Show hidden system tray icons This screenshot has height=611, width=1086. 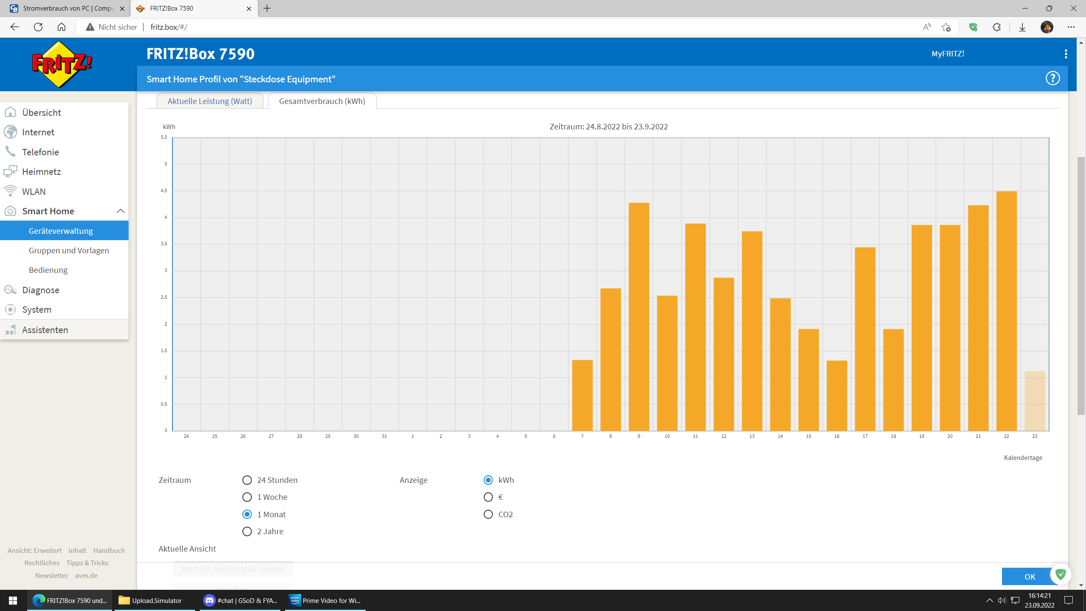pos(989,600)
